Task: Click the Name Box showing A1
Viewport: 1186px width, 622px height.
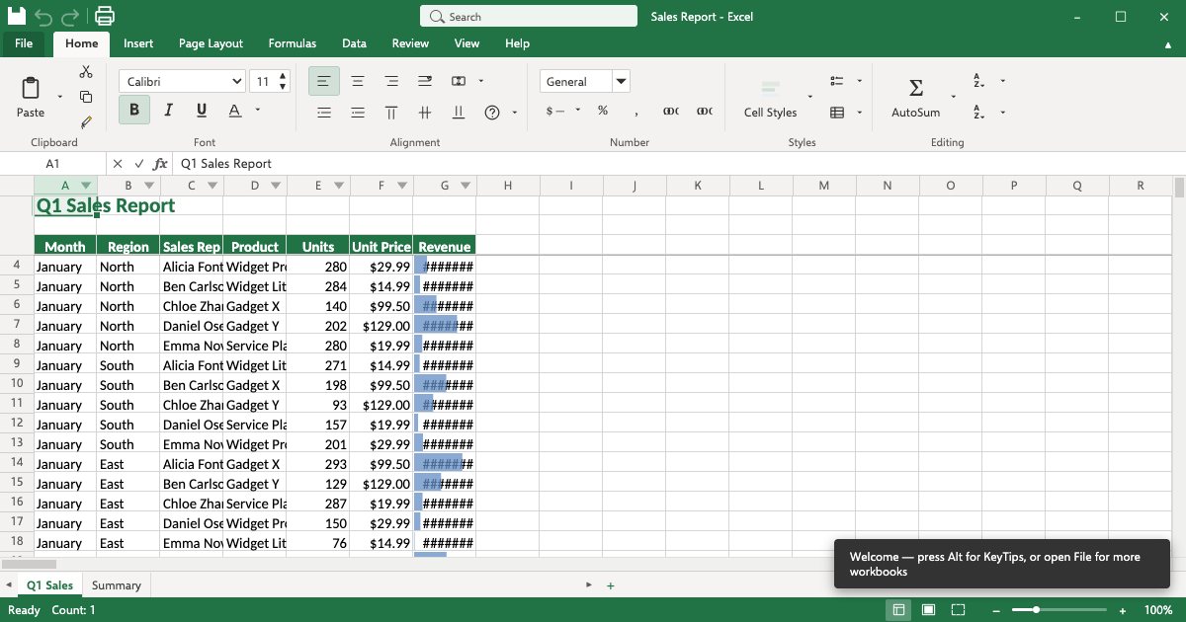Action: click(x=52, y=164)
